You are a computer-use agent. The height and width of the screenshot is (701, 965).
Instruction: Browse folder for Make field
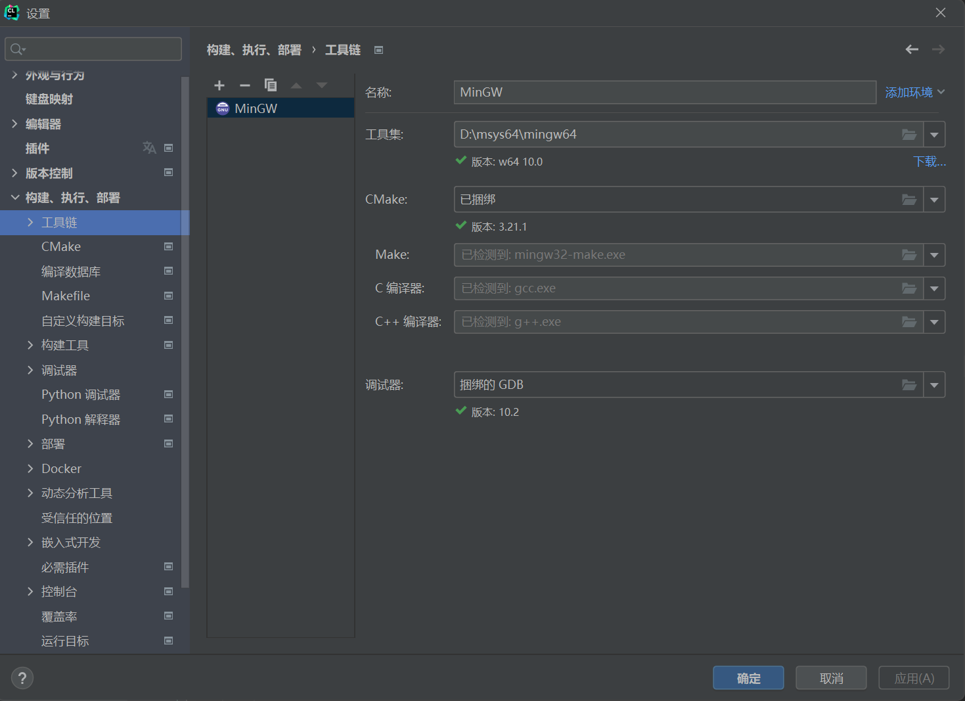pyautogui.click(x=909, y=255)
